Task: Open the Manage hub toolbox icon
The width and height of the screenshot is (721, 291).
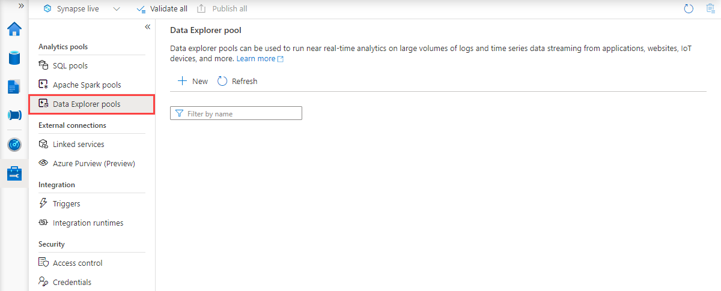Action: 14,173
